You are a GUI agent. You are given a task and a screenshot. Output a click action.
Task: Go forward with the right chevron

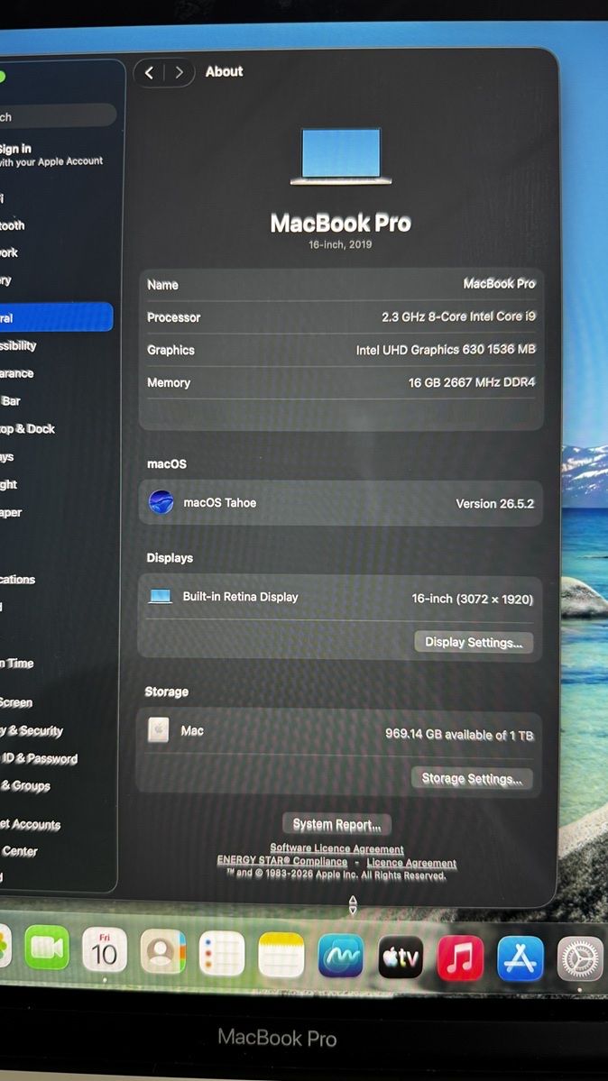point(179,72)
